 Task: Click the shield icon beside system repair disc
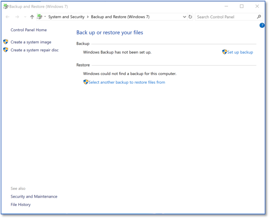(6, 50)
